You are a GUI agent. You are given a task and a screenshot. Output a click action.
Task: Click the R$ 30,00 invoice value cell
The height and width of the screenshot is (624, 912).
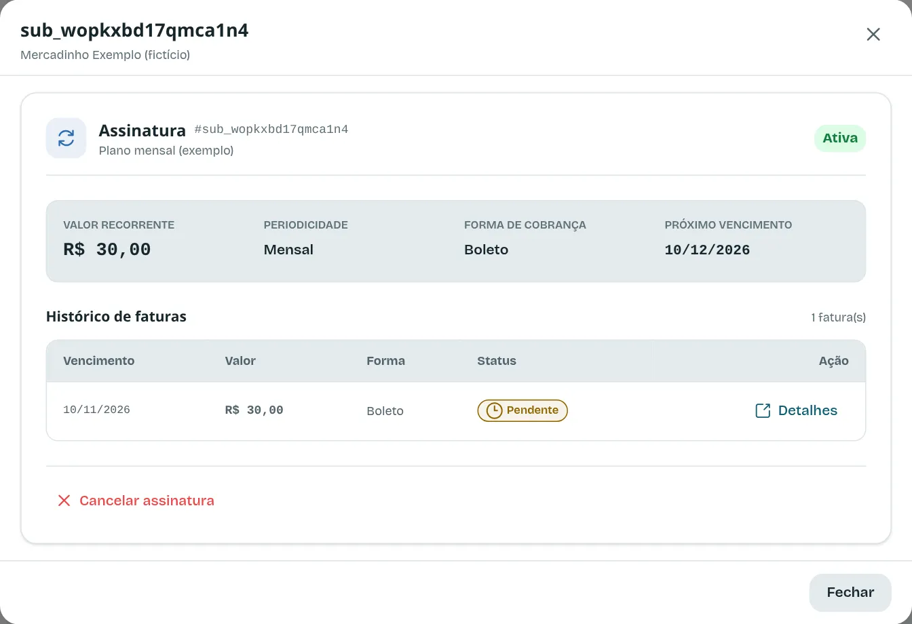[x=254, y=410]
